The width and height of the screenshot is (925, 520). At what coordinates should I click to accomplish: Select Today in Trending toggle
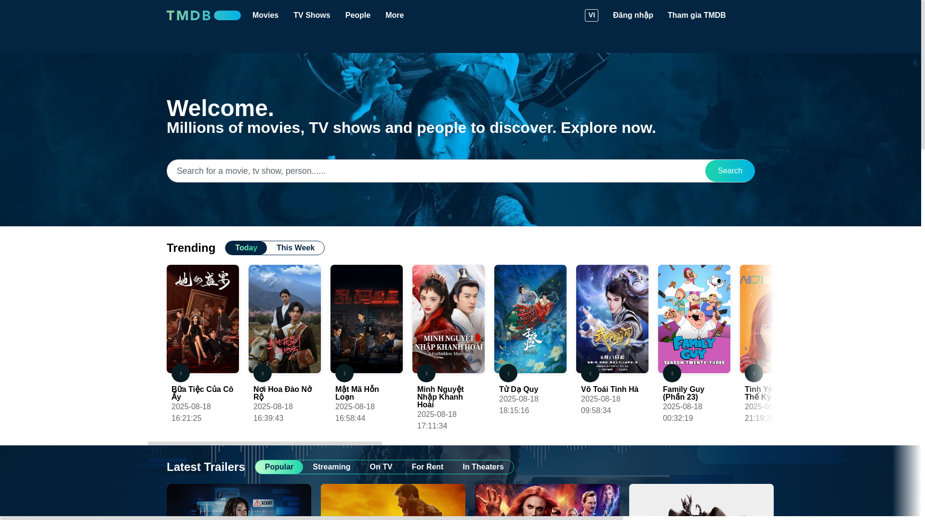pyautogui.click(x=246, y=248)
